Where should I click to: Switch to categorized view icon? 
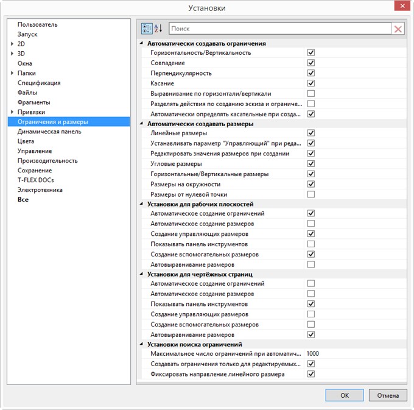(x=147, y=29)
